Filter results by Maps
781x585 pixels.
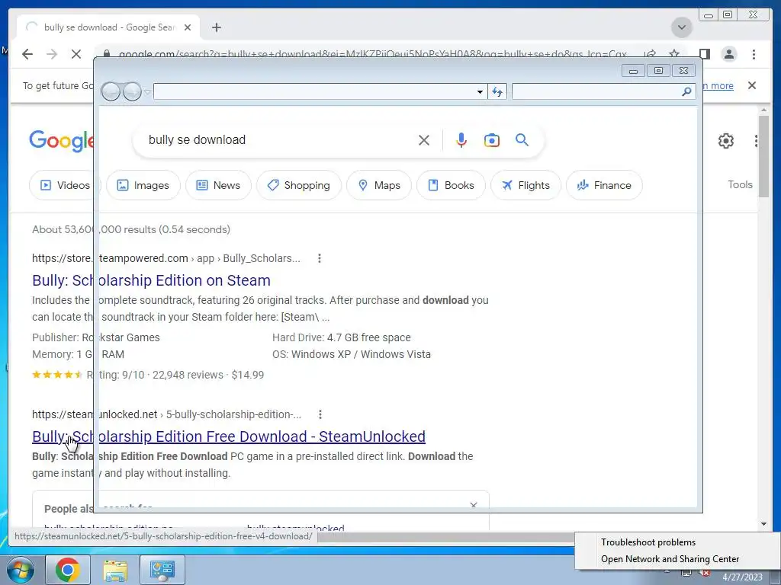pyautogui.click(x=379, y=185)
